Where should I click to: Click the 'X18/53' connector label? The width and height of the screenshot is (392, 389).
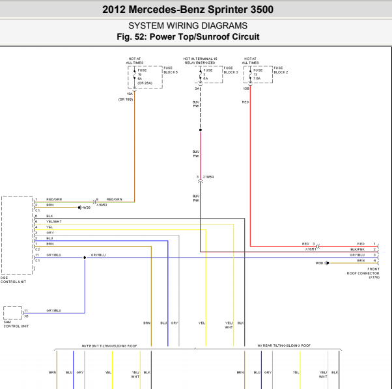click(102, 205)
